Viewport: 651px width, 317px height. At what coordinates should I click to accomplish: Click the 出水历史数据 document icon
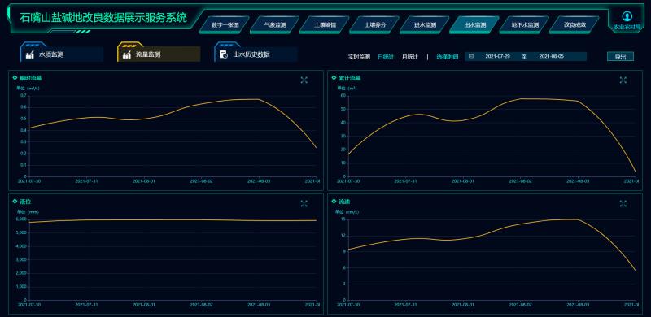point(223,54)
